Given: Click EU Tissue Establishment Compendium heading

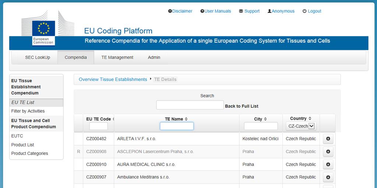Looking at the screenshot, I should (x=26, y=87).
